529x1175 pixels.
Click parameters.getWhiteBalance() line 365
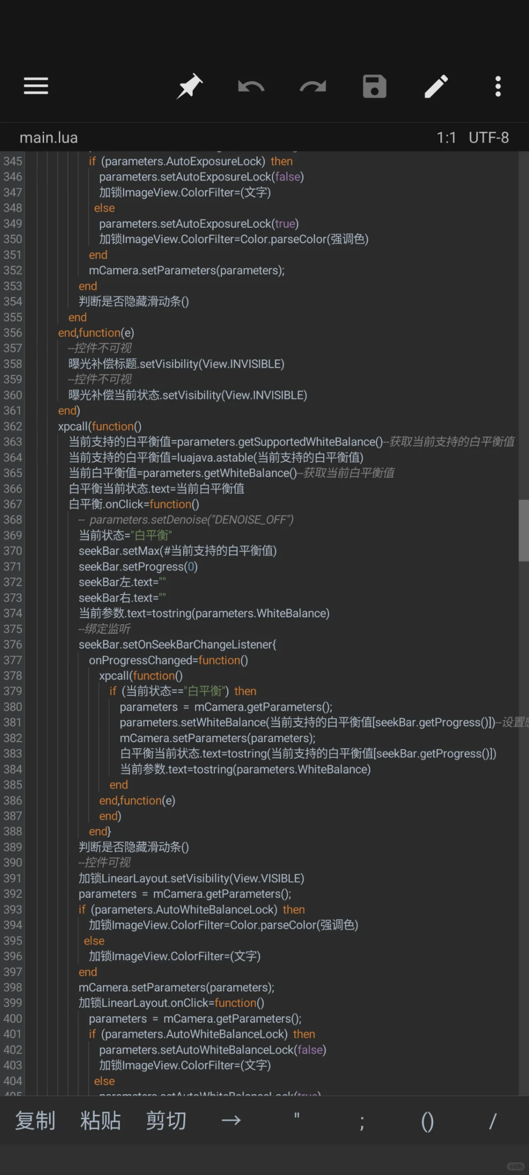[231, 473]
